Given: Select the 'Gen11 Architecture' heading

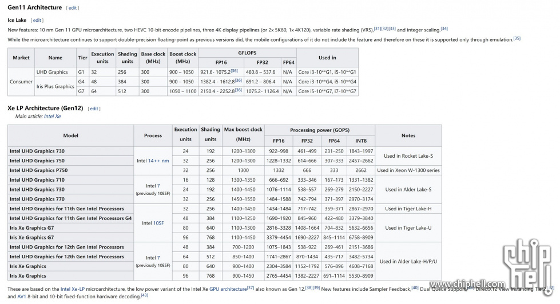Looking at the screenshot, I should tap(35, 7).
